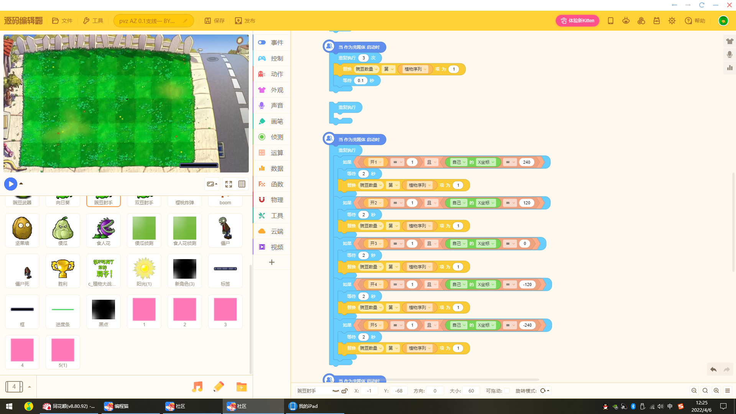
Task: Enable the 可拖动 draggable checkbox
Action: point(507,391)
